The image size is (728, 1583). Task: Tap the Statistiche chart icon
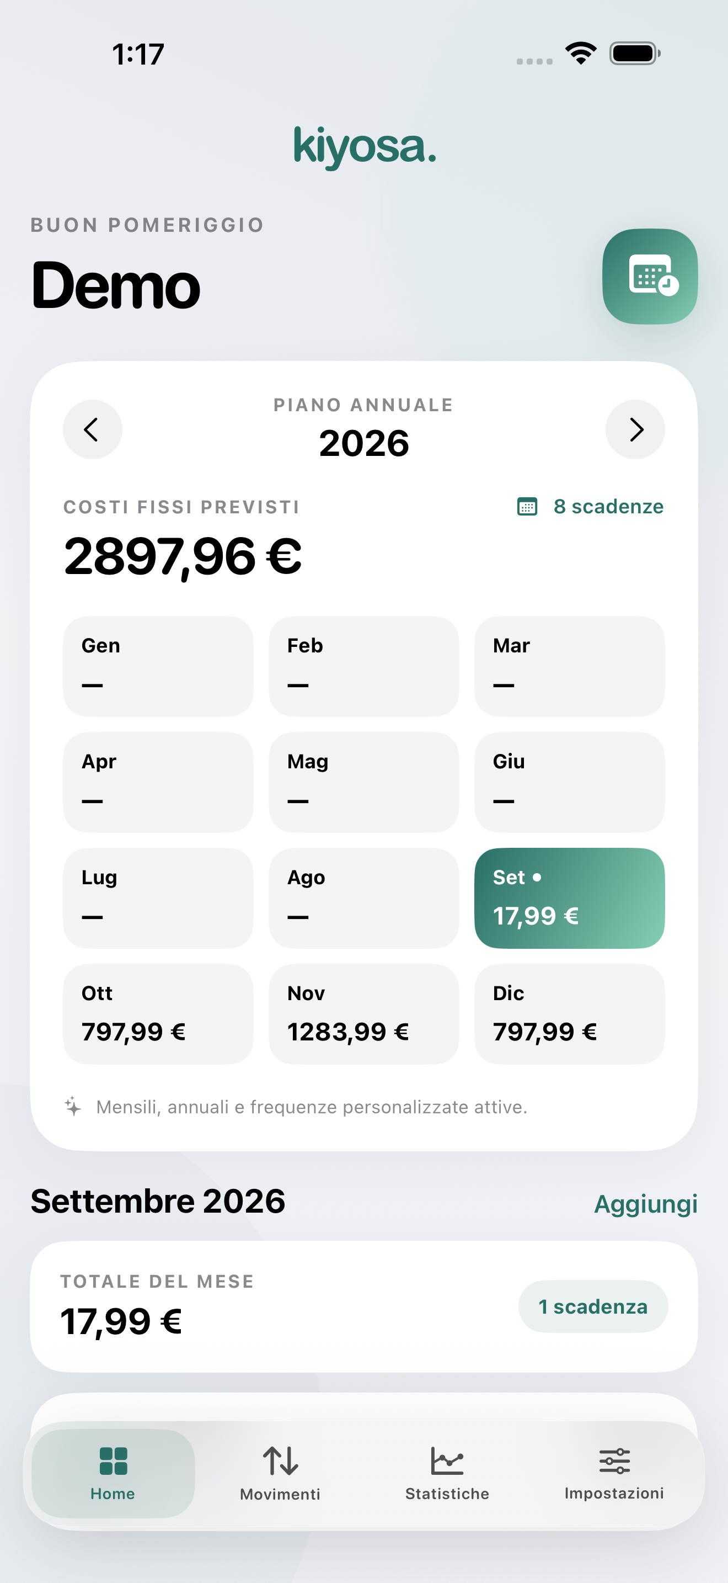[x=447, y=1460]
